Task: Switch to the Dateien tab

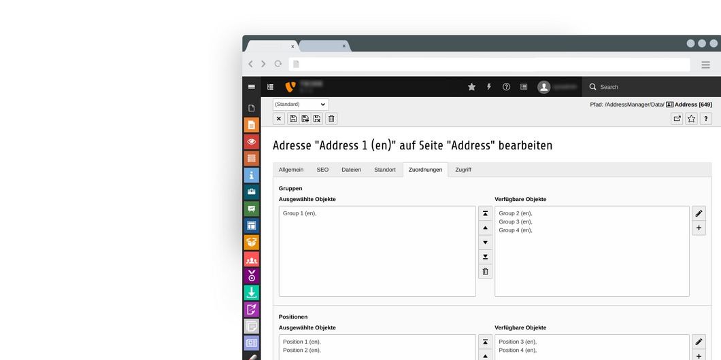Action: click(351, 169)
